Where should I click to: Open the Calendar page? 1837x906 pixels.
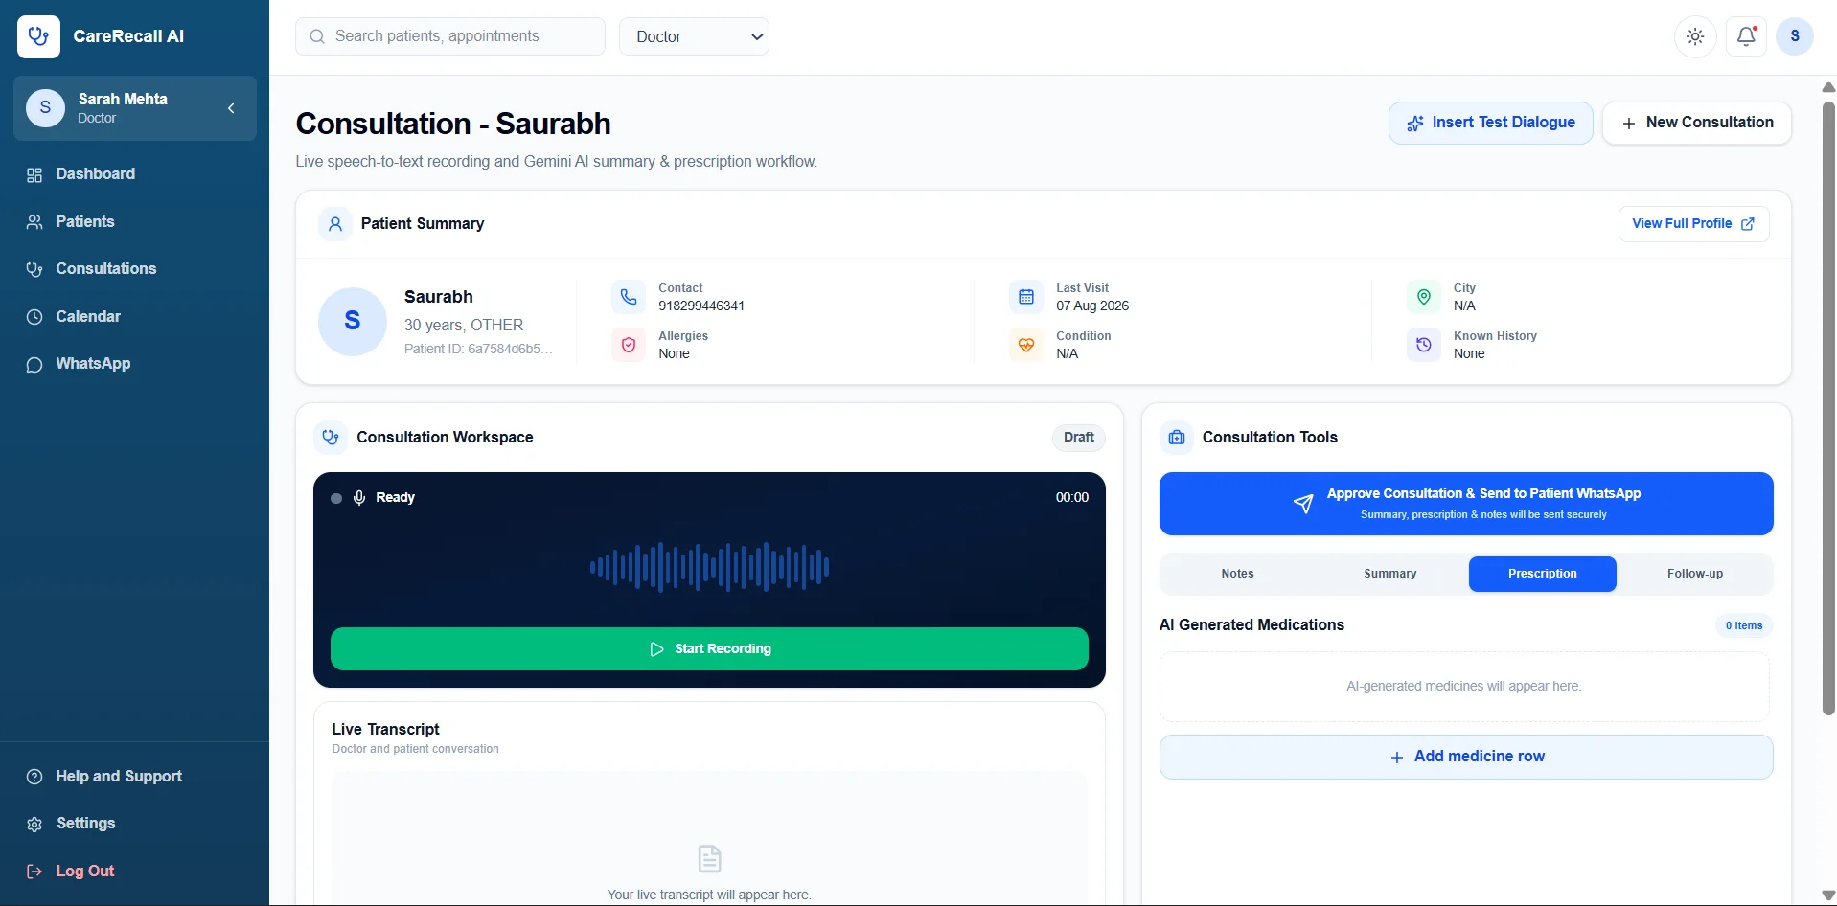(x=88, y=316)
